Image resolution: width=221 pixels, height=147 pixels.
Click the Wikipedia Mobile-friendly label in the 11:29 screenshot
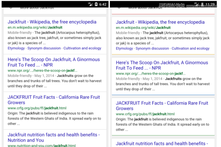click(x=128, y=33)
